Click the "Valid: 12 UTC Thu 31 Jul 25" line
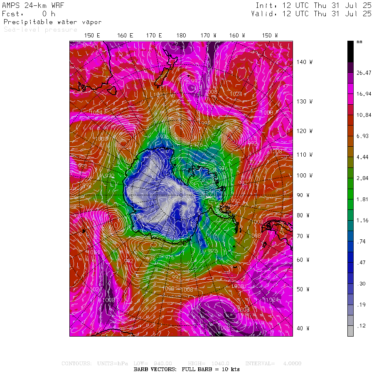Image resolution: width=374 pixels, height=374 pixels. click(x=311, y=14)
